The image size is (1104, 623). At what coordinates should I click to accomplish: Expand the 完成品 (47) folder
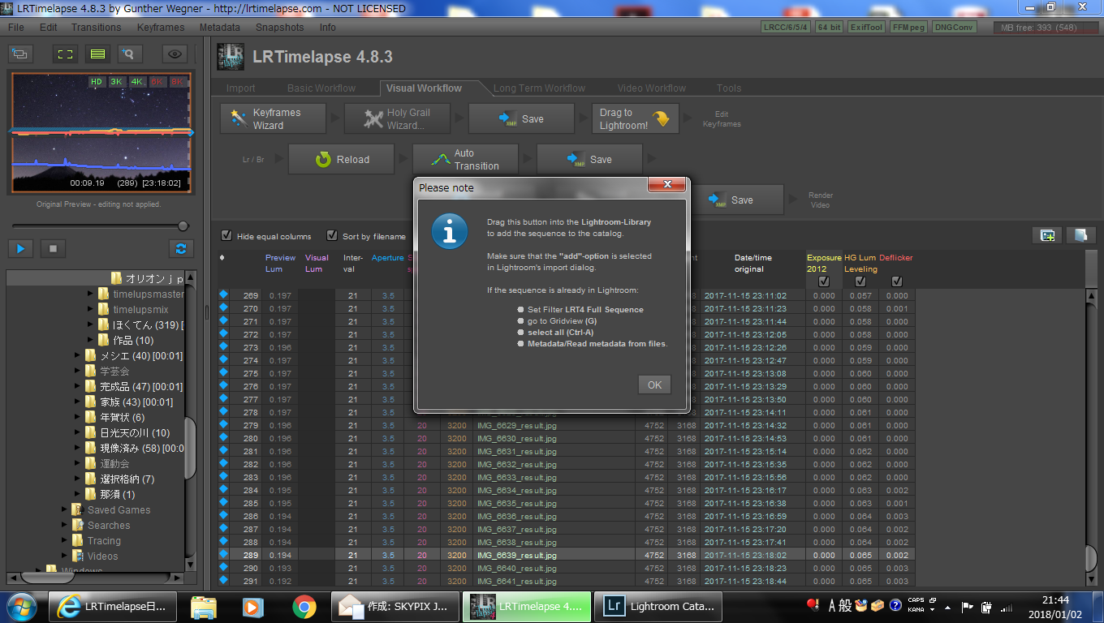78,386
